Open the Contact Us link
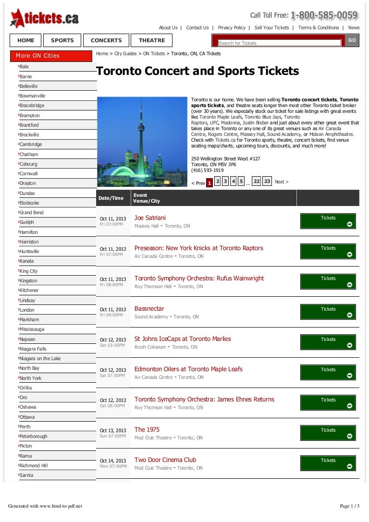Viewport: 369px width, 522px height. point(197,28)
